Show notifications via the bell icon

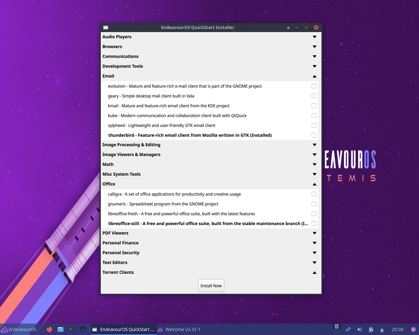pyautogui.click(x=382, y=330)
